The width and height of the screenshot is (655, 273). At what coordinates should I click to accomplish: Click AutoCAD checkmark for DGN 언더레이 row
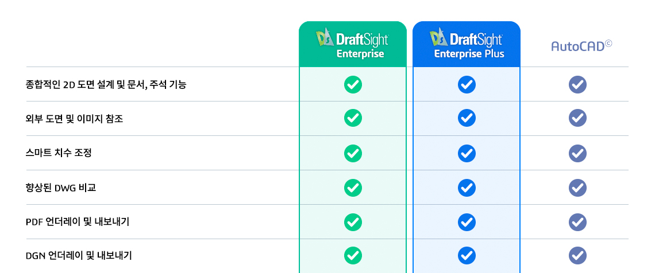coord(577,255)
